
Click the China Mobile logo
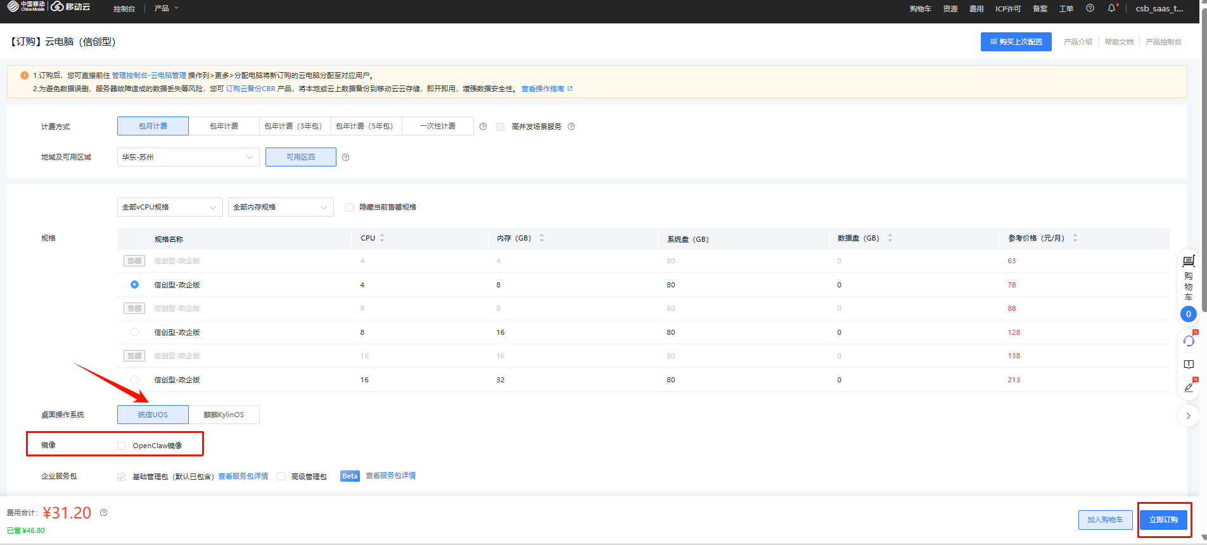pos(26,7)
